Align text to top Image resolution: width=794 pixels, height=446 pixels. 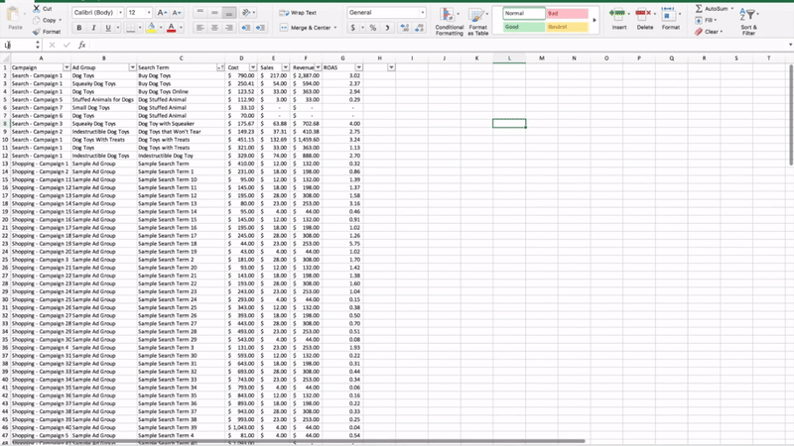click(200, 13)
